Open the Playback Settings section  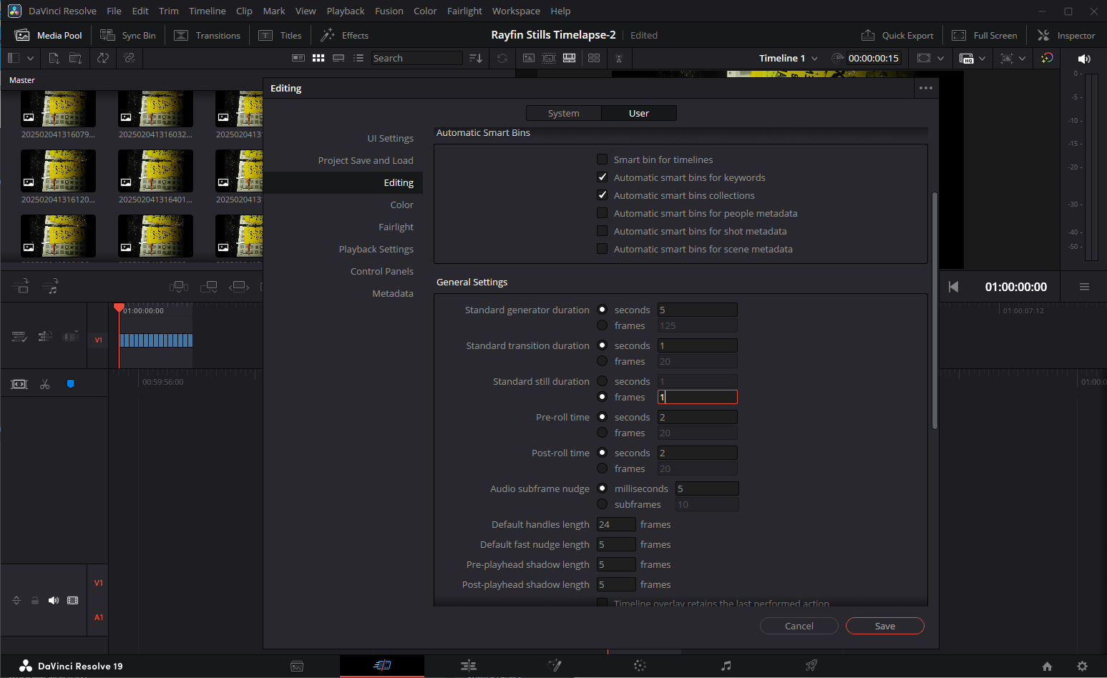pyautogui.click(x=376, y=249)
